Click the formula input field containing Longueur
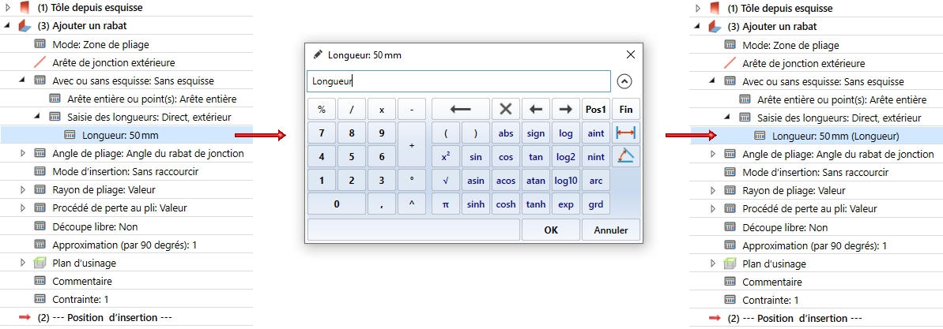 [x=459, y=81]
